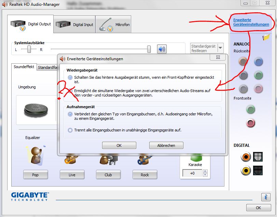Select separate all input jacks option
This screenshot has height=217, width=277.
coord(70,130)
